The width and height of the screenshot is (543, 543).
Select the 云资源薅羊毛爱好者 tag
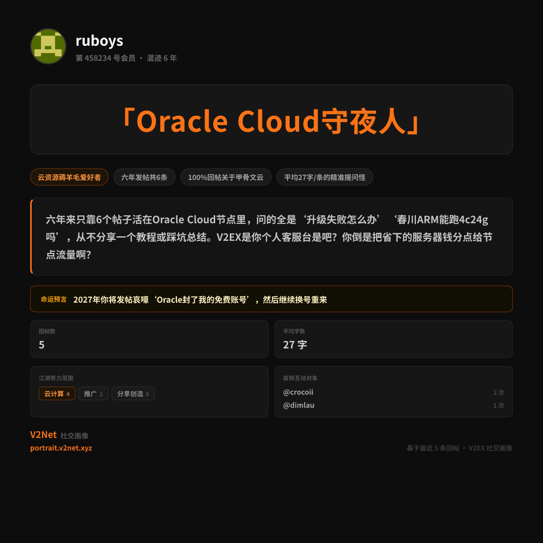tap(69, 177)
